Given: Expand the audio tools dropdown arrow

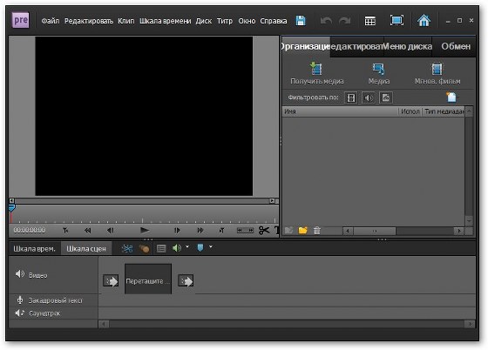Looking at the screenshot, I should [187, 246].
